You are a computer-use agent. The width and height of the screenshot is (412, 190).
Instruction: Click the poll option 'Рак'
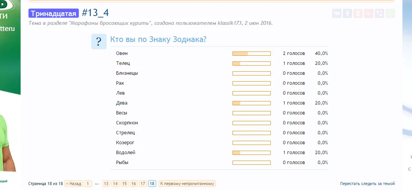[x=120, y=83]
